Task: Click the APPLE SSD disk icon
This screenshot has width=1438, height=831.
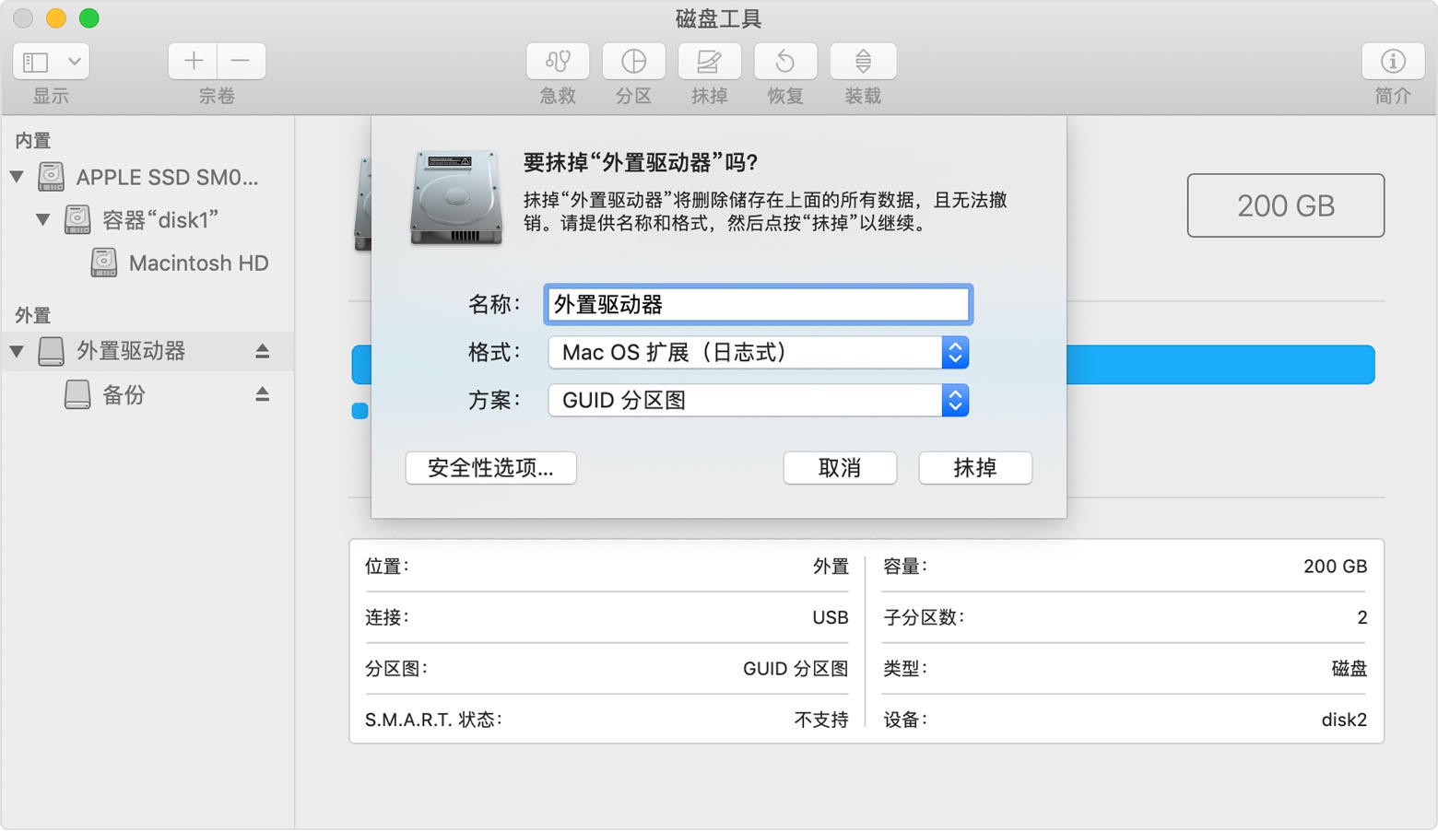Action: click(51, 176)
